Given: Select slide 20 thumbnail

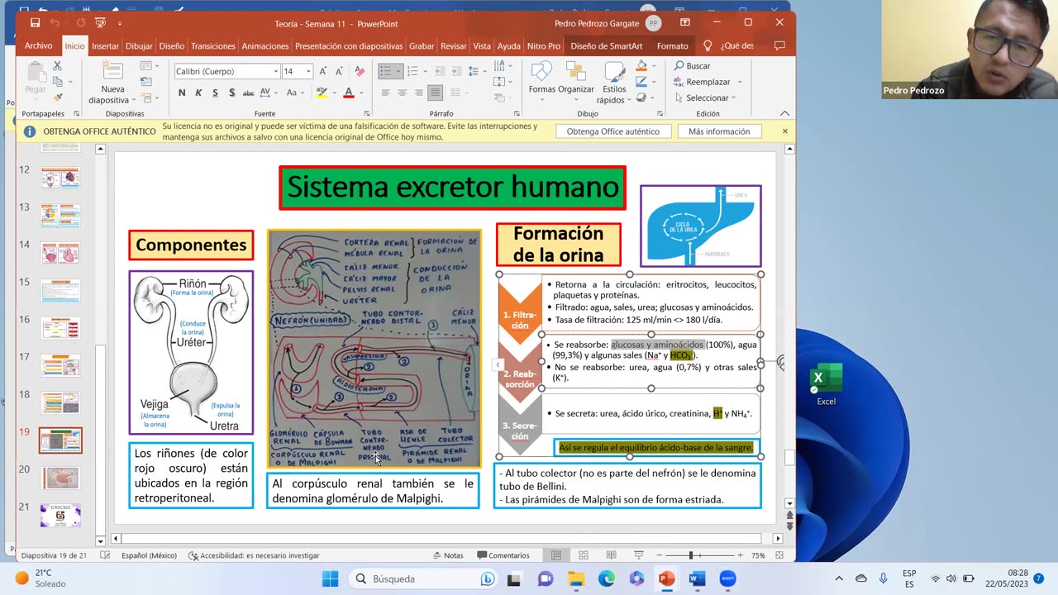Looking at the screenshot, I should [60, 478].
